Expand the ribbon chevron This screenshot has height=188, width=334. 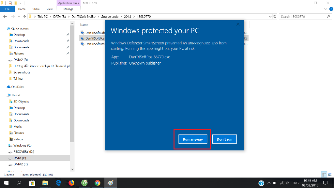326,9
